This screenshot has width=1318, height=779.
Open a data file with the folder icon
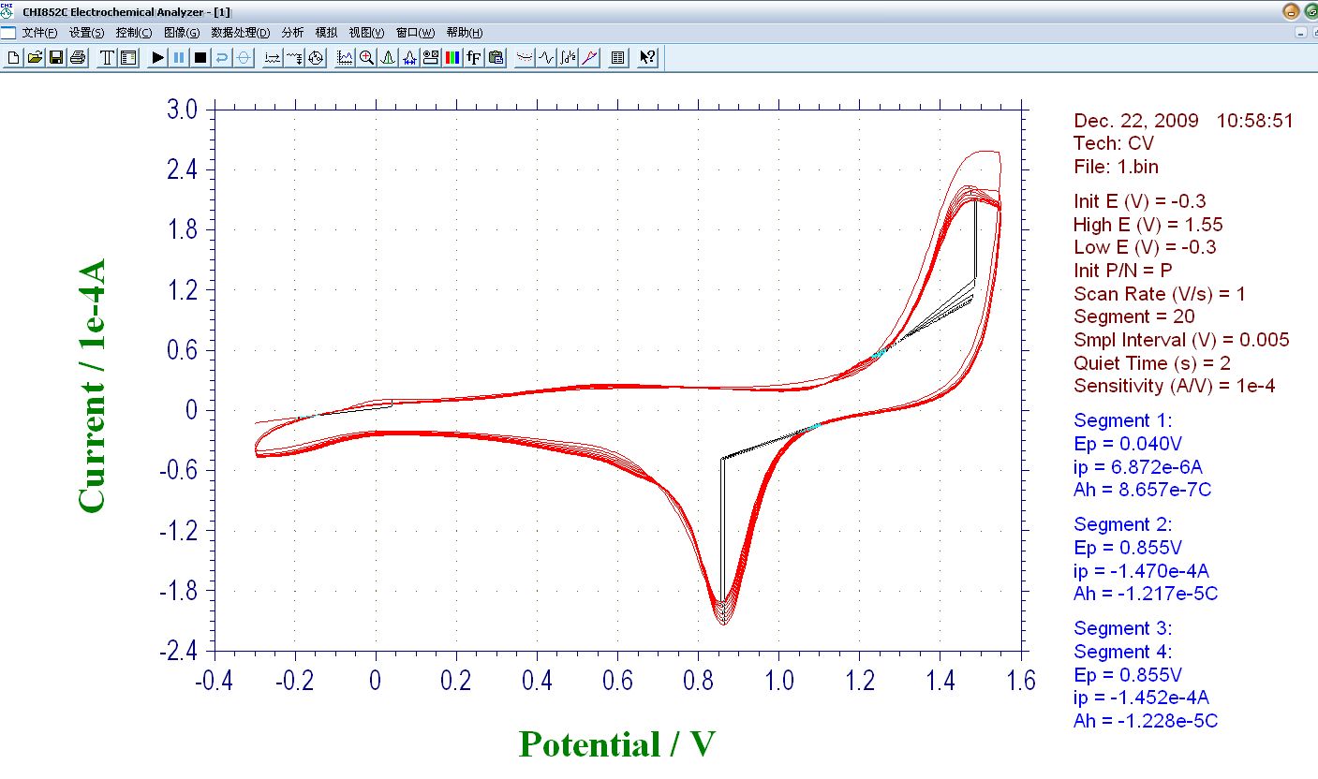[x=35, y=58]
